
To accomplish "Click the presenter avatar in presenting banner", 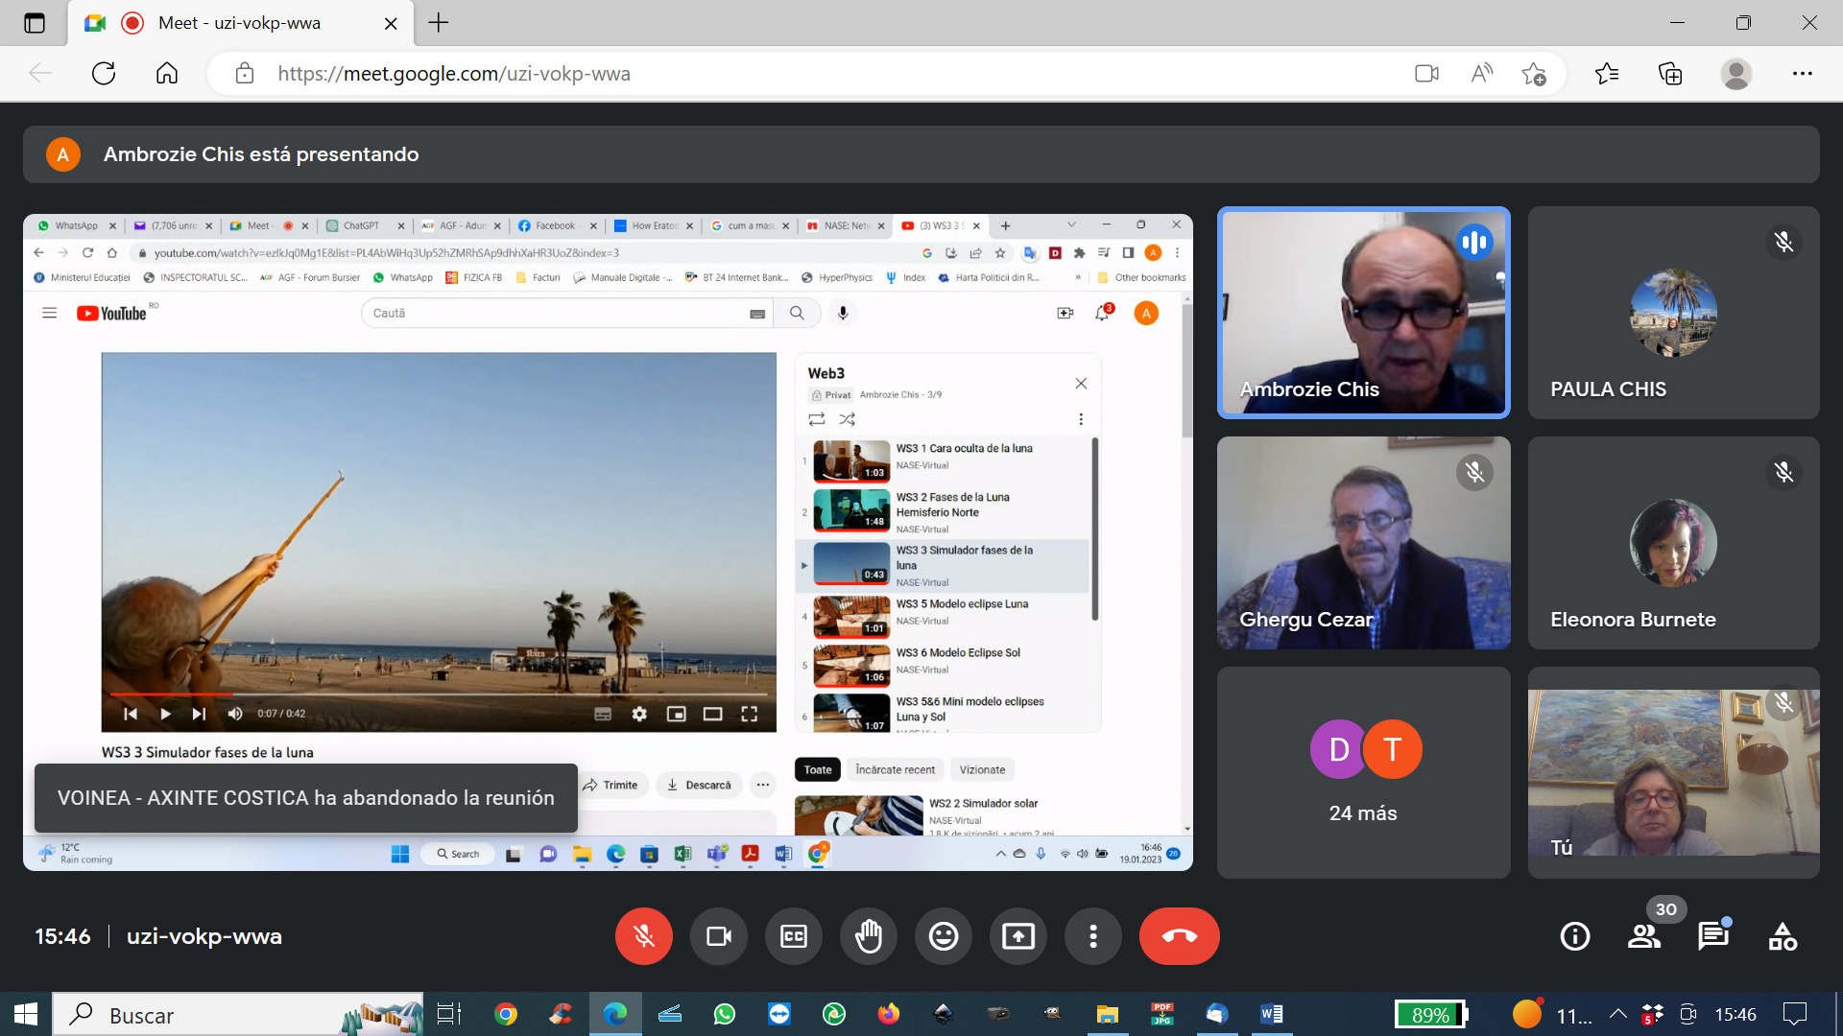I will point(63,154).
